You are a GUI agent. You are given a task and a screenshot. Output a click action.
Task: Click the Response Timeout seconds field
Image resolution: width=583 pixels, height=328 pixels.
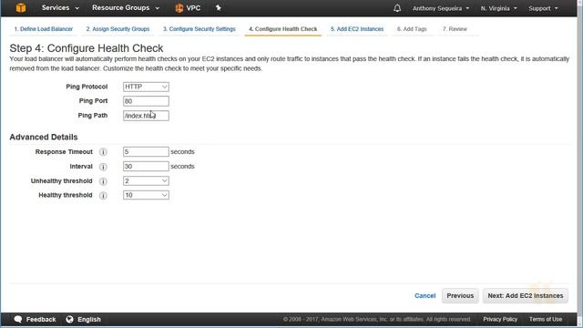pos(146,152)
